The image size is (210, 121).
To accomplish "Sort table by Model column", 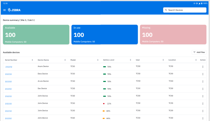I will (x=98, y=60).
